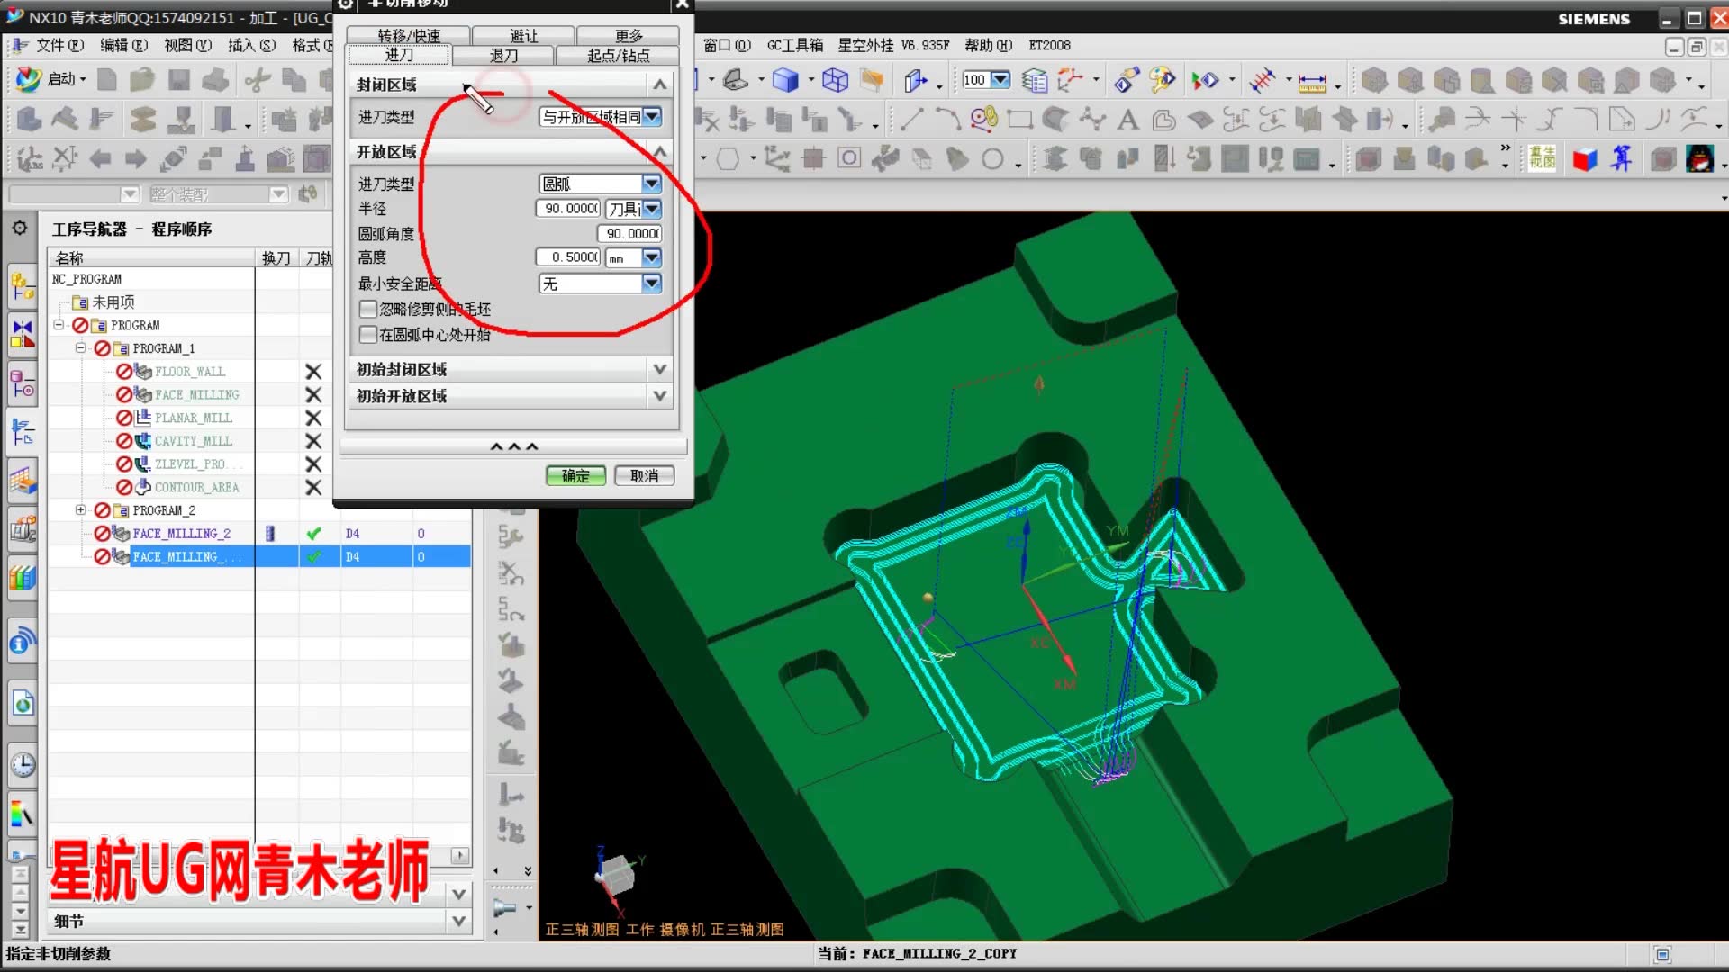Click the printer icon in toolbar
Viewport: 1729px width, 972px height.
pyautogui.click(x=214, y=80)
